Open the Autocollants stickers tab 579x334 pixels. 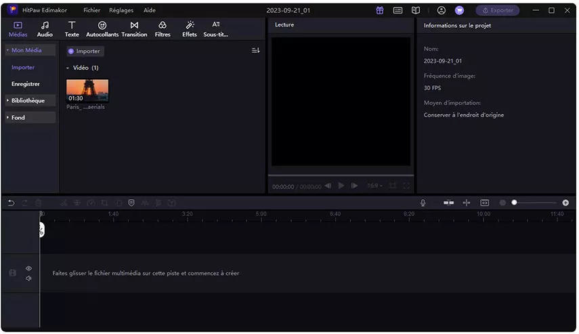[102, 29]
